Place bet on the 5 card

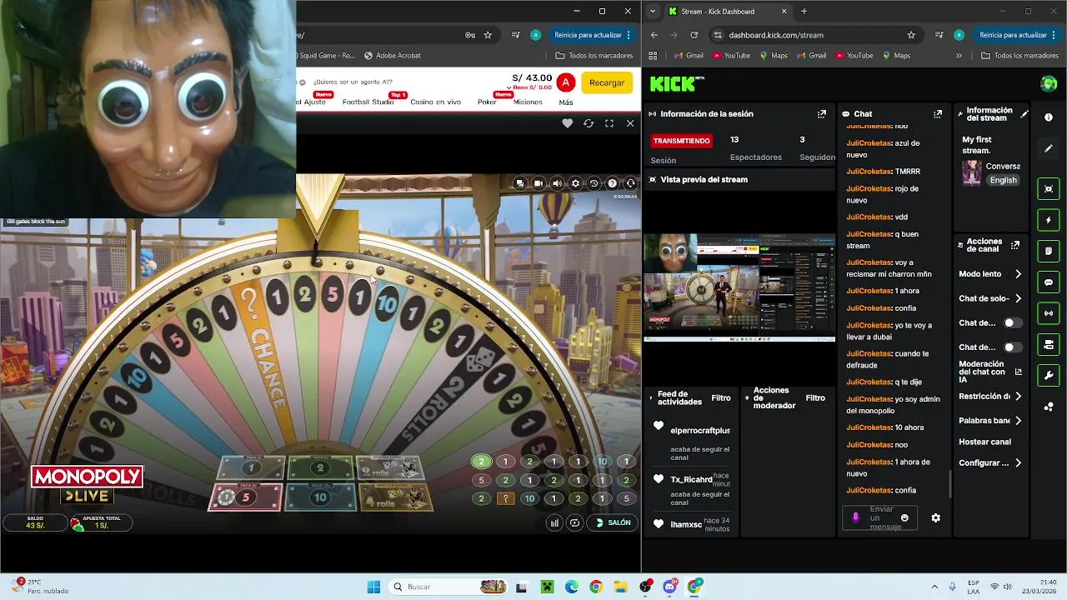point(245,497)
